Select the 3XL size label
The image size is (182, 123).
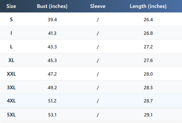point(11,88)
